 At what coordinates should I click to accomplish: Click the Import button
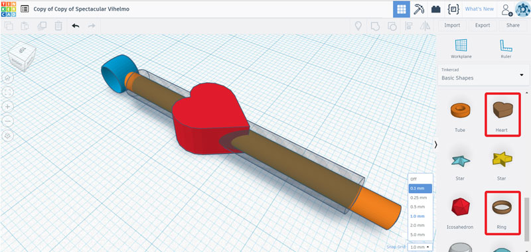452,25
